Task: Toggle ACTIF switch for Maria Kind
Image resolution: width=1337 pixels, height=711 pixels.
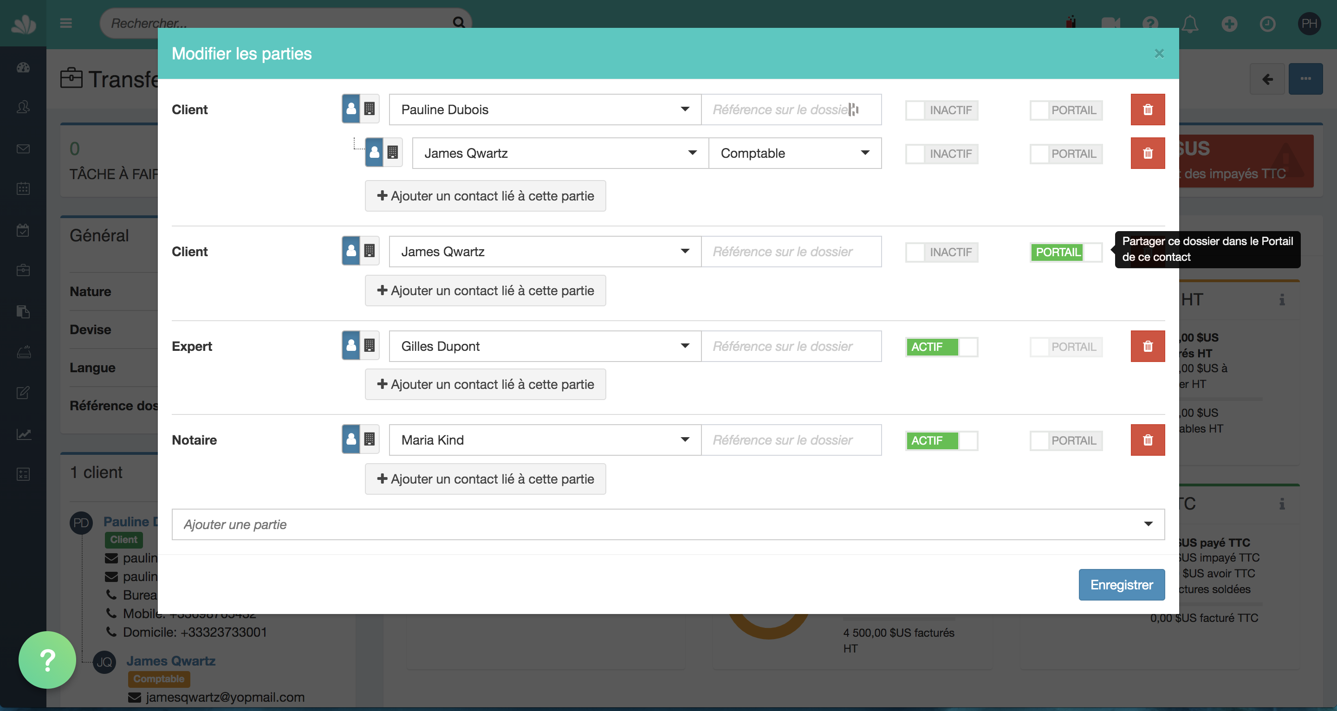Action: pos(941,440)
